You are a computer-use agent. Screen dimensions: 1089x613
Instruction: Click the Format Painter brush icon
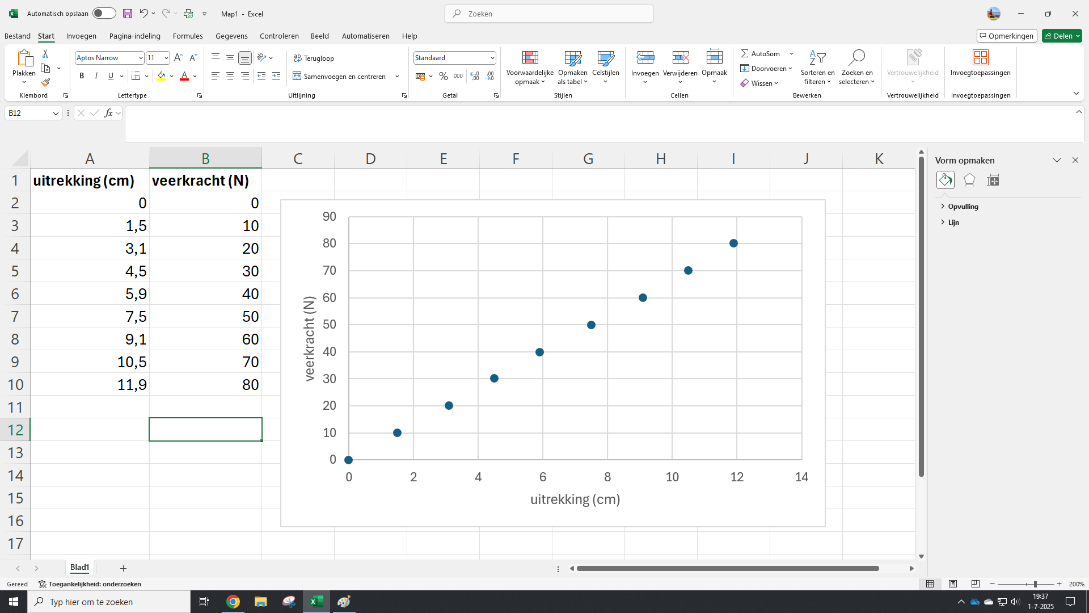coord(45,83)
